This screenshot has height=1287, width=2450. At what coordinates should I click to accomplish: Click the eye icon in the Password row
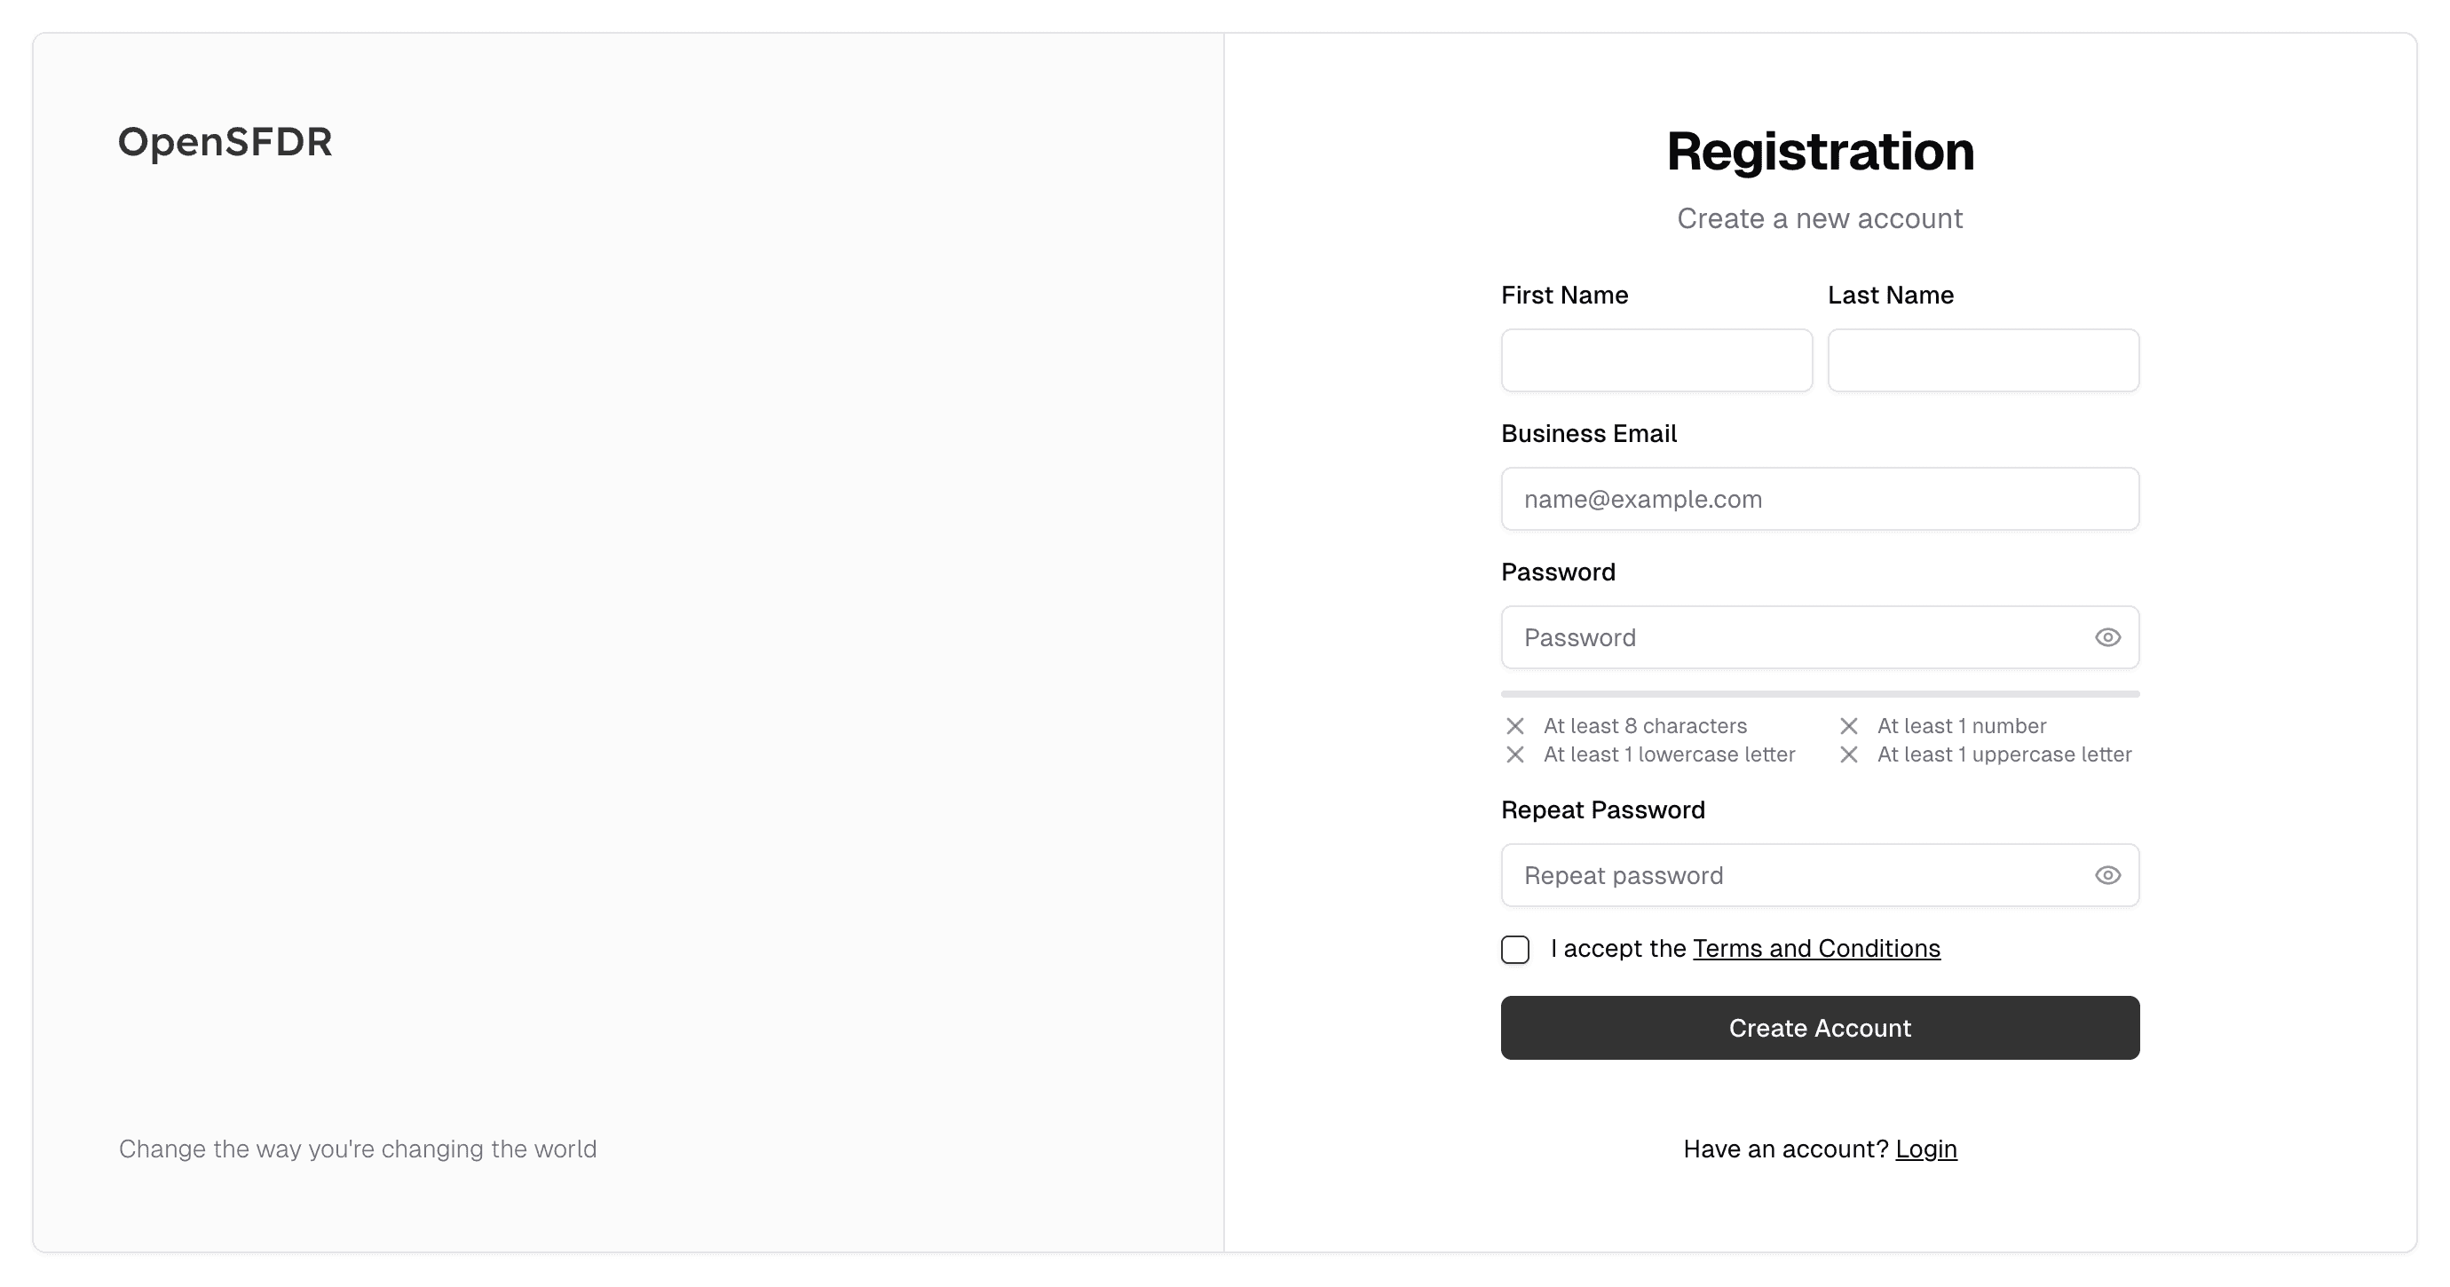2107,637
